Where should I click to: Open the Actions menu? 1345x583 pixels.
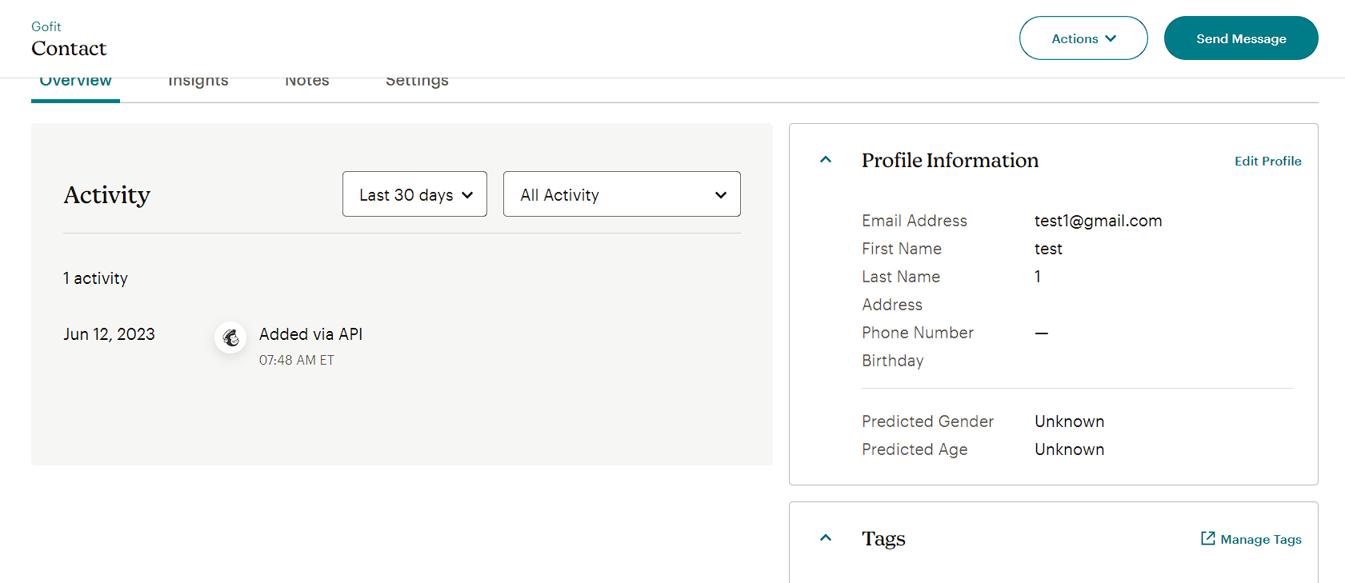1083,38
